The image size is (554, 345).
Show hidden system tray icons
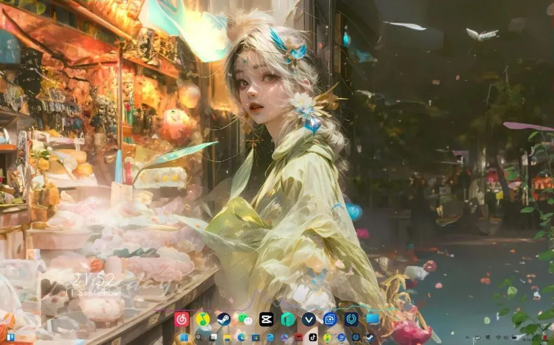coord(467,338)
